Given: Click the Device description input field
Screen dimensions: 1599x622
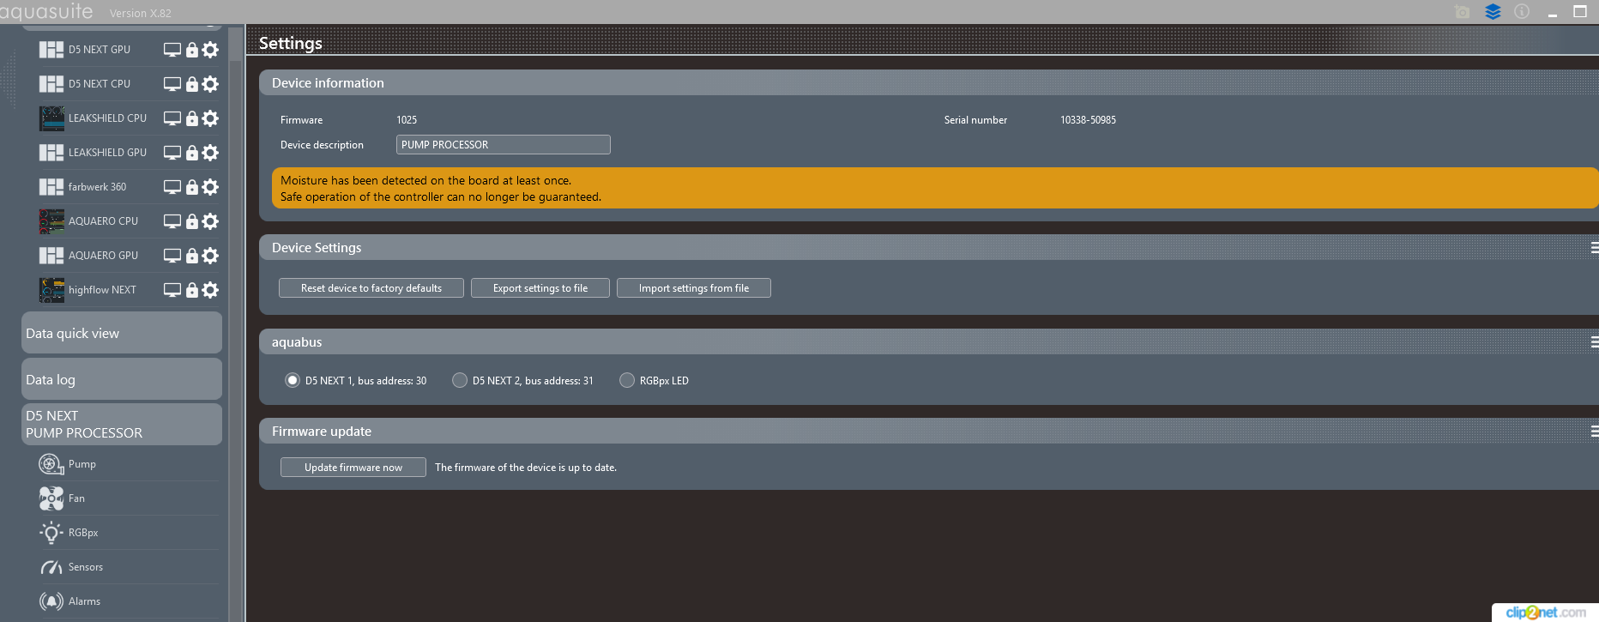Looking at the screenshot, I should (504, 145).
